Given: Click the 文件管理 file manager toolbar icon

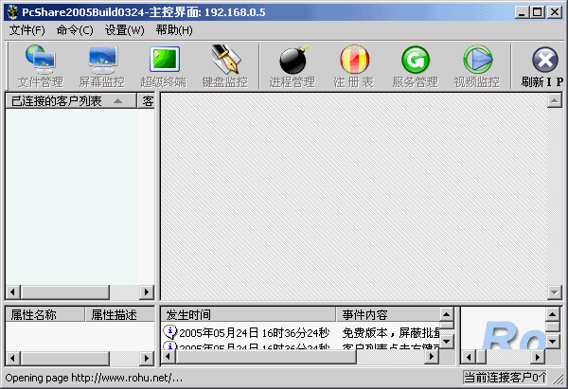Looking at the screenshot, I should pyautogui.click(x=40, y=66).
